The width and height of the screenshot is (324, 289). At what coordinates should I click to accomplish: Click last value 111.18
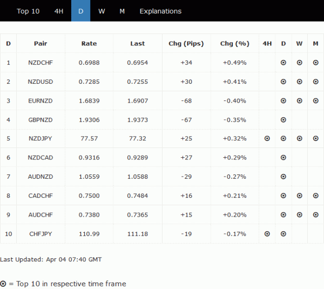pyautogui.click(x=138, y=234)
